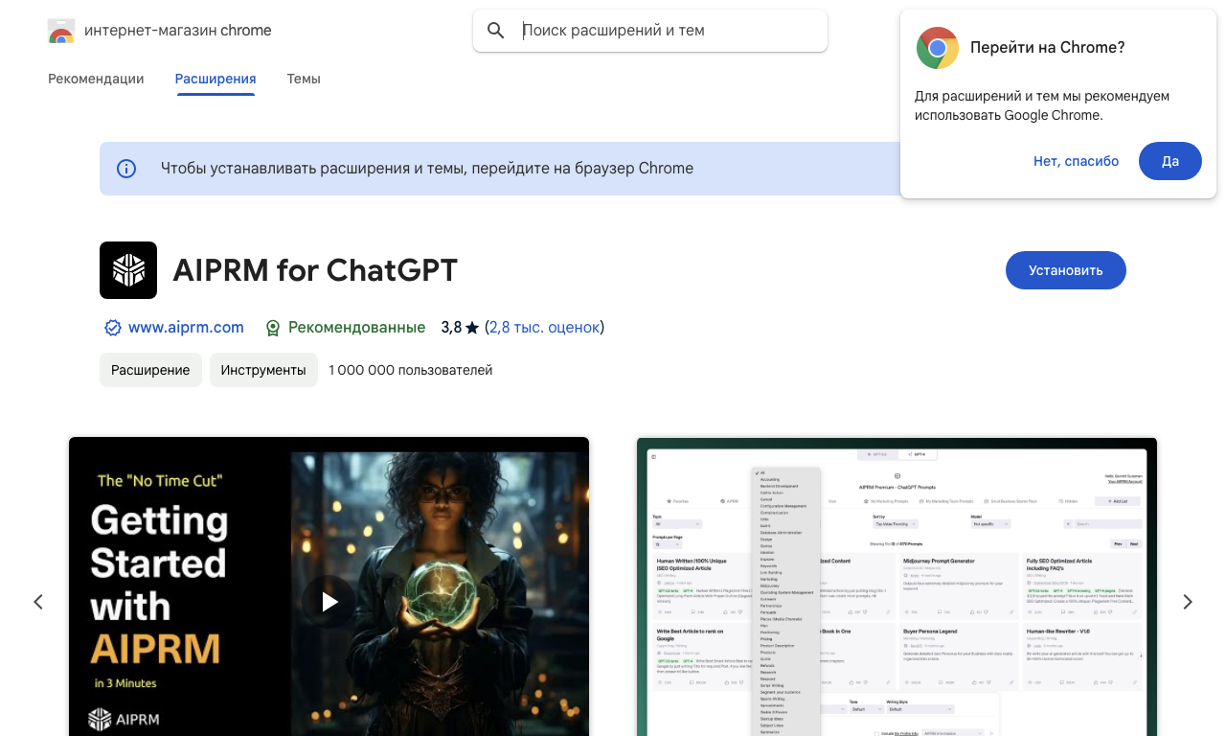Click the AIPRM for ChatGPT title

(315, 270)
